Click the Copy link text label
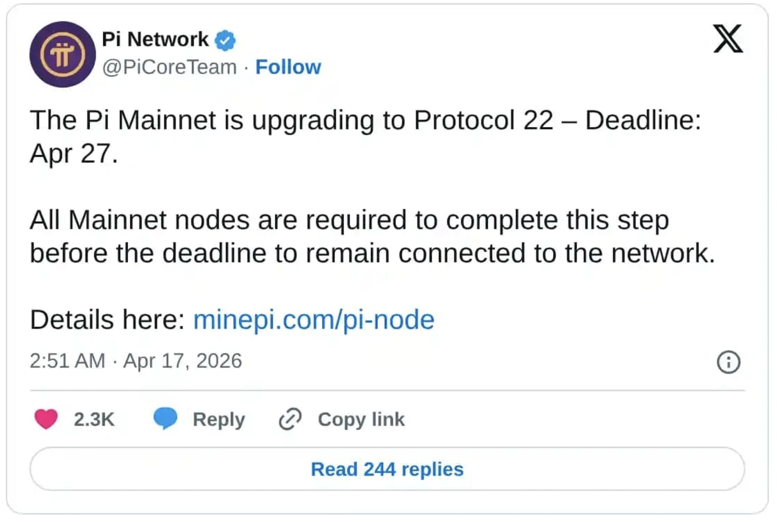 pos(361,420)
